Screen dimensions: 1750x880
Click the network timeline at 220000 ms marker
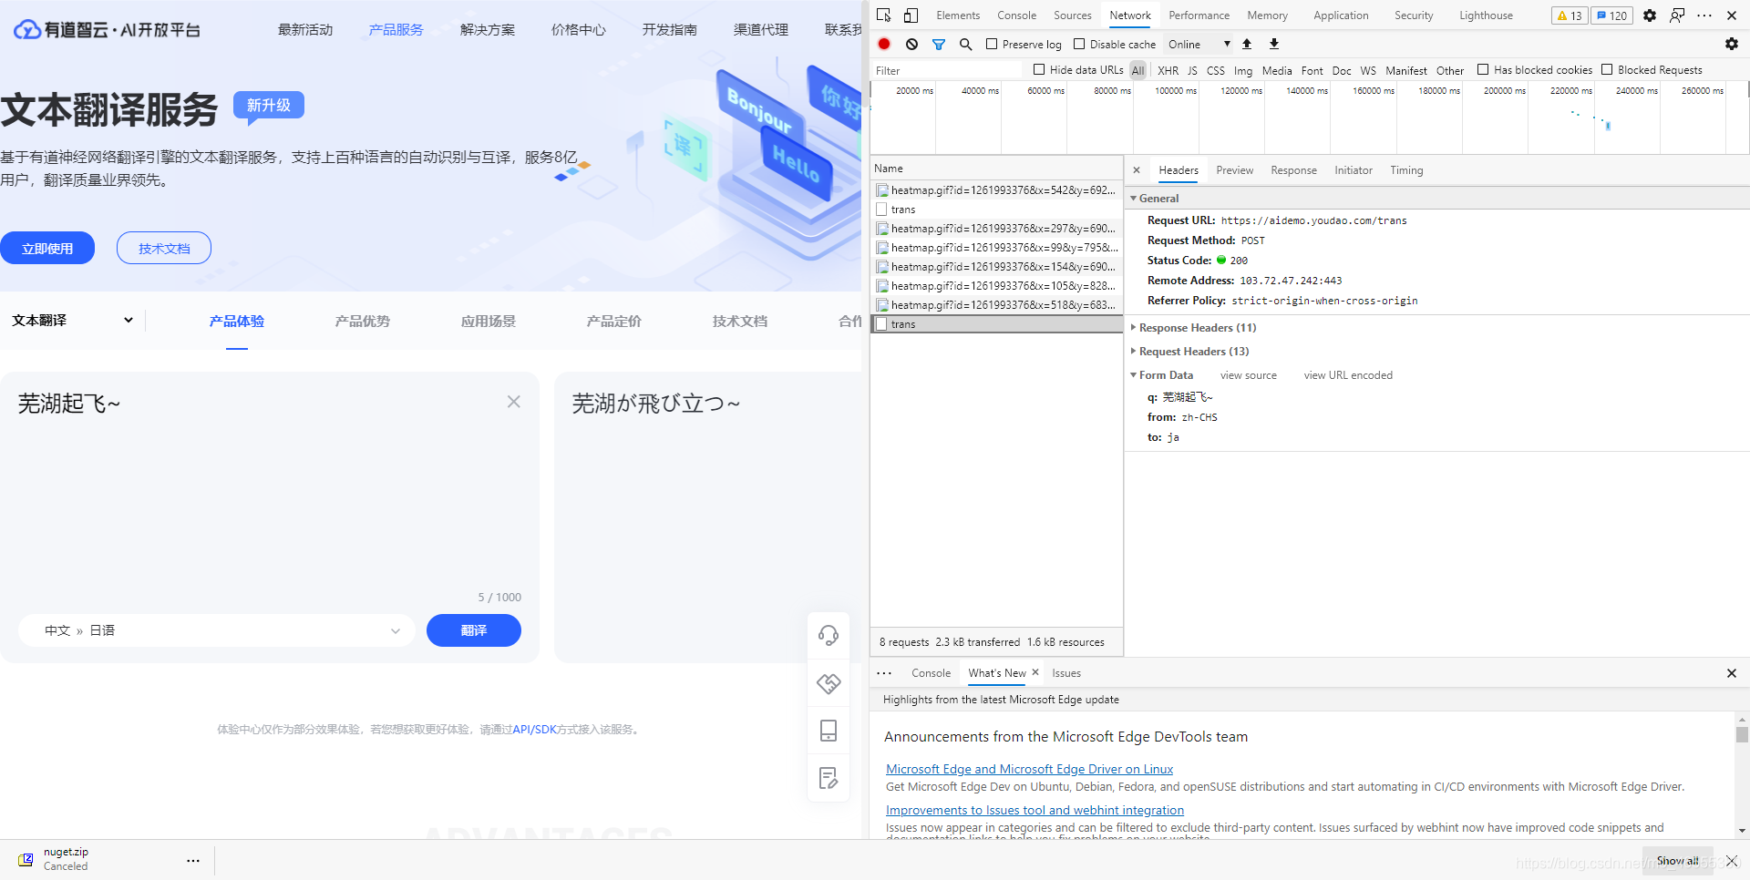click(x=1571, y=90)
